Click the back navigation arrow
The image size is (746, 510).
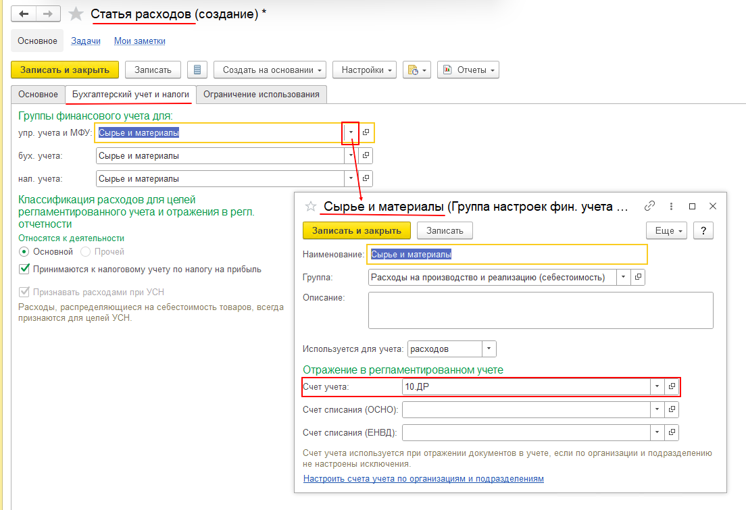(24, 14)
